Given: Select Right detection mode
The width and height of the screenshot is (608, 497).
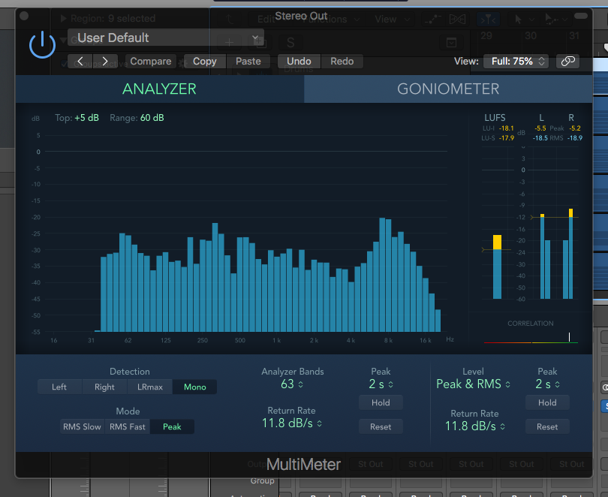Looking at the screenshot, I should (x=104, y=387).
